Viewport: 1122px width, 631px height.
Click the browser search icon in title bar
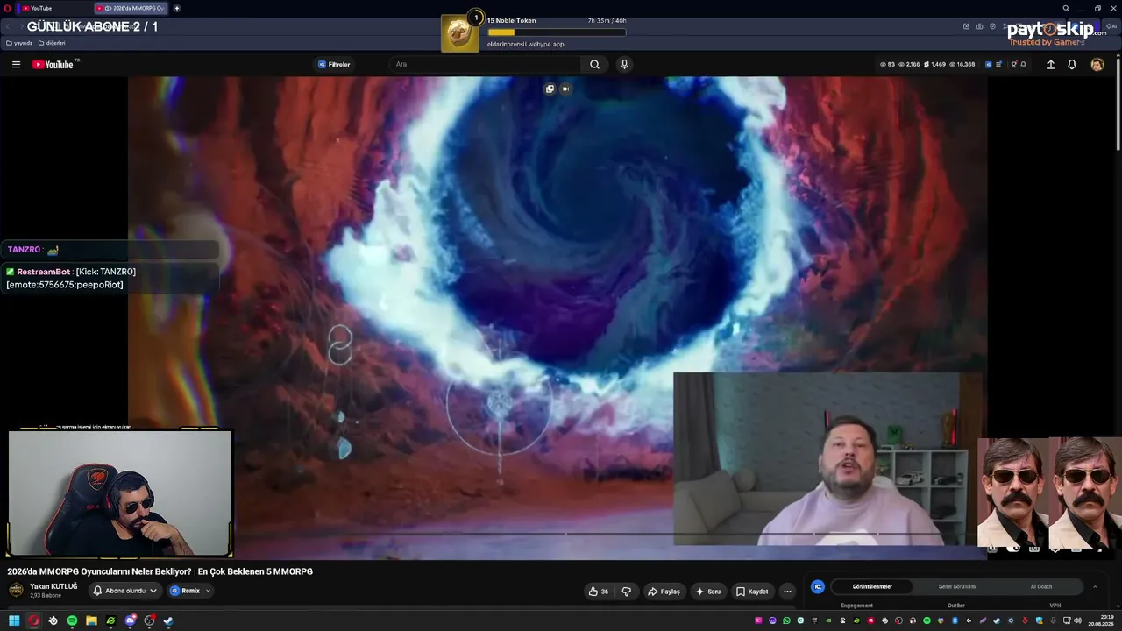click(x=1066, y=8)
